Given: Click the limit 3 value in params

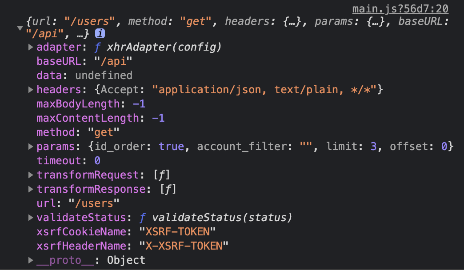Looking at the screenshot, I should [x=373, y=147].
